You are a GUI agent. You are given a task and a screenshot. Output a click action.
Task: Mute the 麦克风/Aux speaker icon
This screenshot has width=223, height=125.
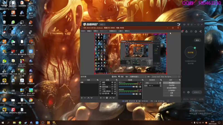tap(137, 87)
